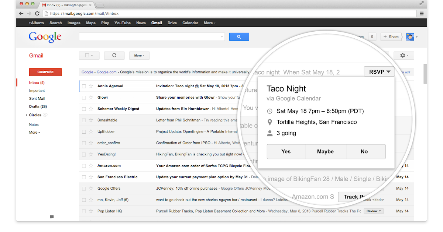Star the Schemer Weekly Digest email
This screenshot has height=232, width=443.
(91, 109)
